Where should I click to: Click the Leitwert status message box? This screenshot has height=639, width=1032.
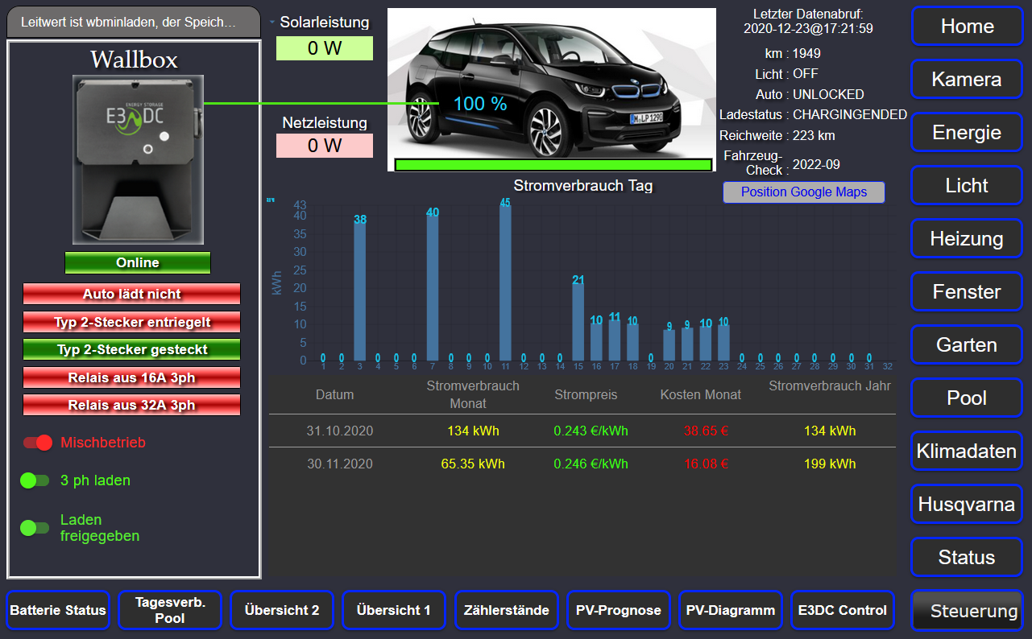(x=134, y=22)
